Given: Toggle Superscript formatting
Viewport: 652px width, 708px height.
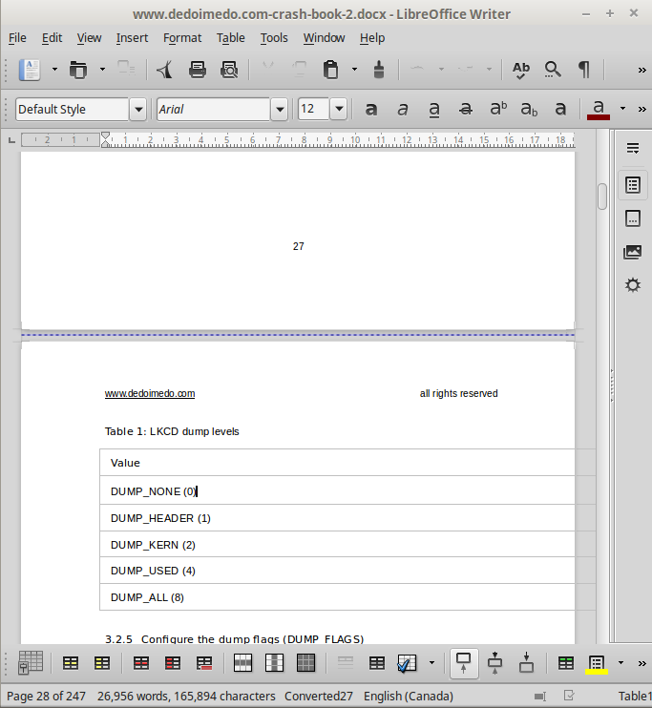Looking at the screenshot, I should point(498,109).
